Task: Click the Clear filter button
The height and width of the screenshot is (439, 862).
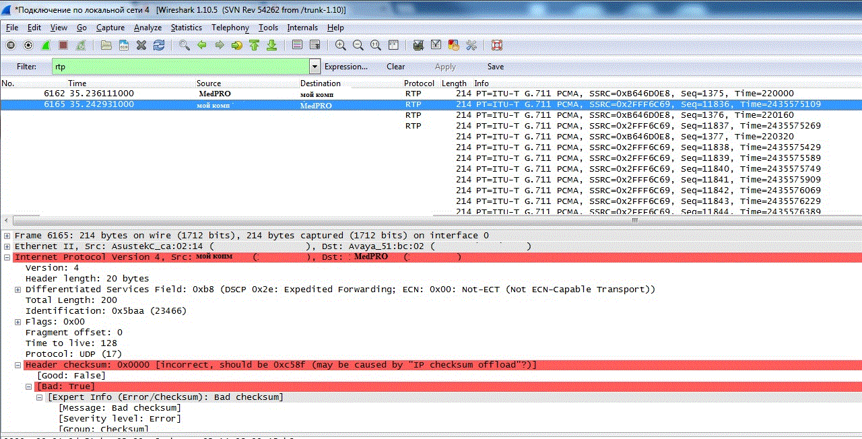Action: (x=396, y=67)
